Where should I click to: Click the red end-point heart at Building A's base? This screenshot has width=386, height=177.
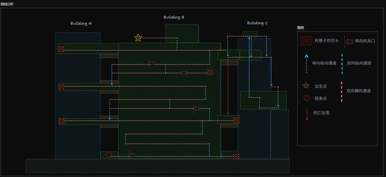(109, 155)
